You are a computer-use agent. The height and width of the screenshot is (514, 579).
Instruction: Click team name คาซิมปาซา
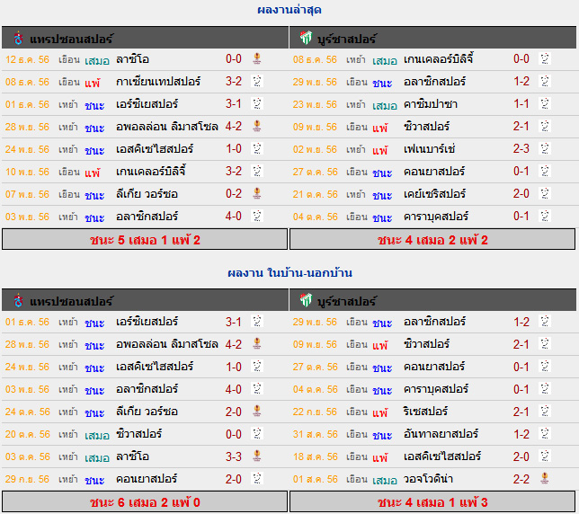431,104
